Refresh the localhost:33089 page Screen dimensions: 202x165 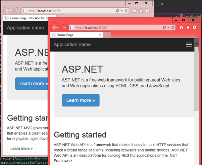click(x=173, y=27)
